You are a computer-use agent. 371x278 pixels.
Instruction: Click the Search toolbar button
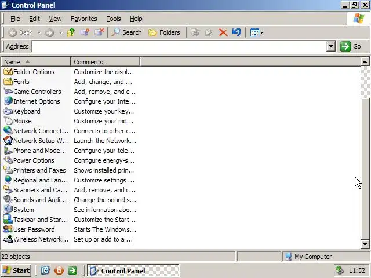pyautogui.click(x=126, y=32)
